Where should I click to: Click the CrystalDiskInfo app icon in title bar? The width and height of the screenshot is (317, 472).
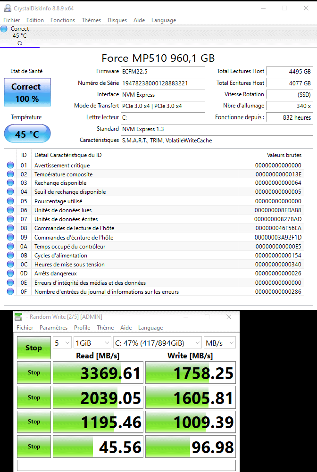pos(8,8)
